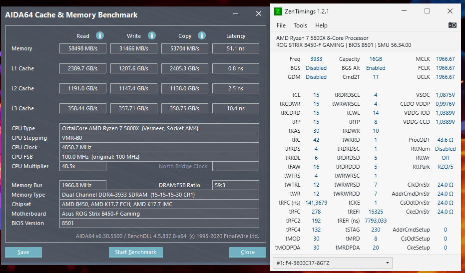The width and height of the screenshot is (465, 273).
Task: Click the tREFI (ns) value 7793,033
Action: click(x=376, y=221)
